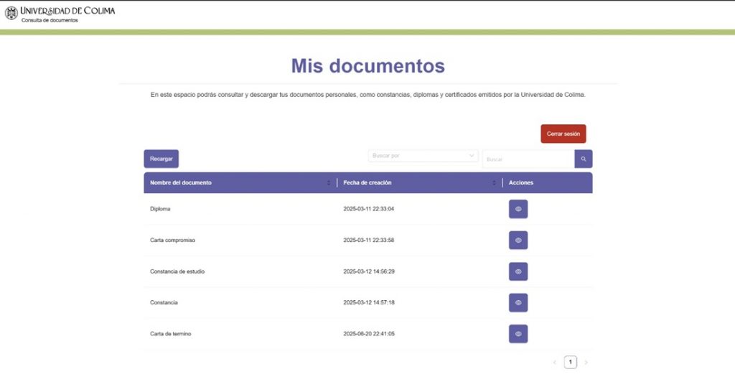Click the eye icon for Diploma
Image resolution: width=735 pixels, height=387 pixels.
pyautogui.click(x=518, y=209)
